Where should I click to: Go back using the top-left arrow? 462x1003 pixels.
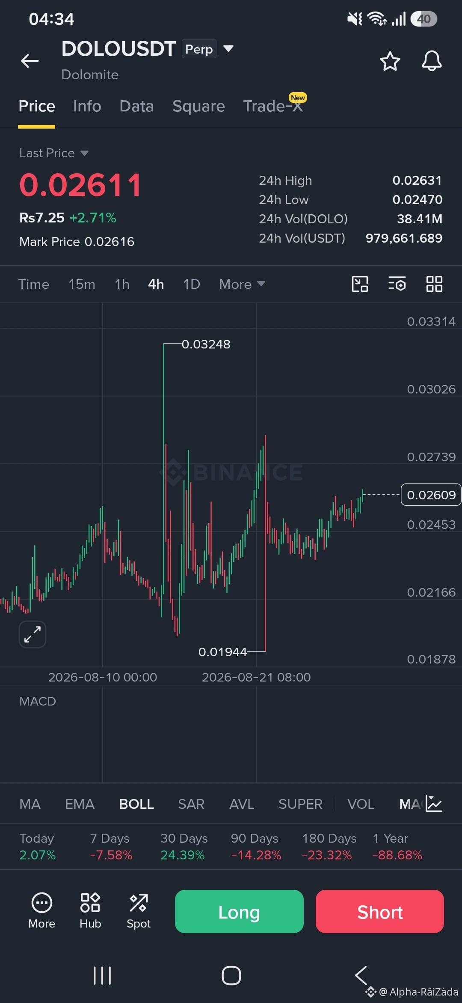pos(30,61)
